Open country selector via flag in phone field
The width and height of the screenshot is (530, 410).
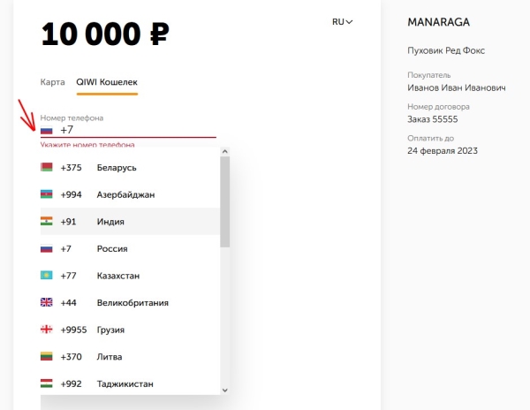click(x=47, y=130)
